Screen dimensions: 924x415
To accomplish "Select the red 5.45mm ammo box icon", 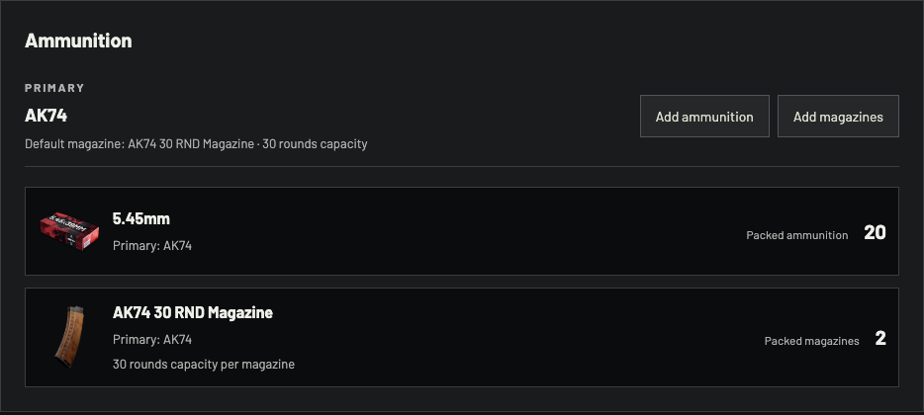I will [69, 231].
